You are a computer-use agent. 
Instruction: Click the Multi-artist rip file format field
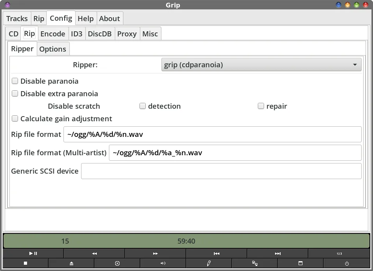pos(235,153)
